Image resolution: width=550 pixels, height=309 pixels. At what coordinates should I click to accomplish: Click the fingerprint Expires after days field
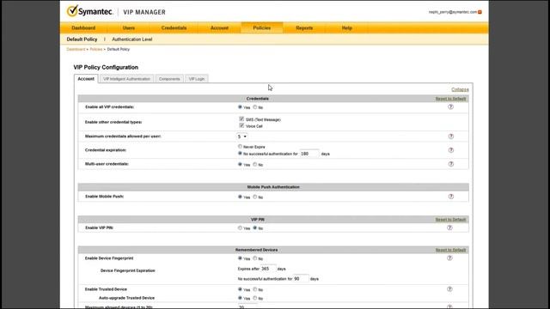click(268, 269)
